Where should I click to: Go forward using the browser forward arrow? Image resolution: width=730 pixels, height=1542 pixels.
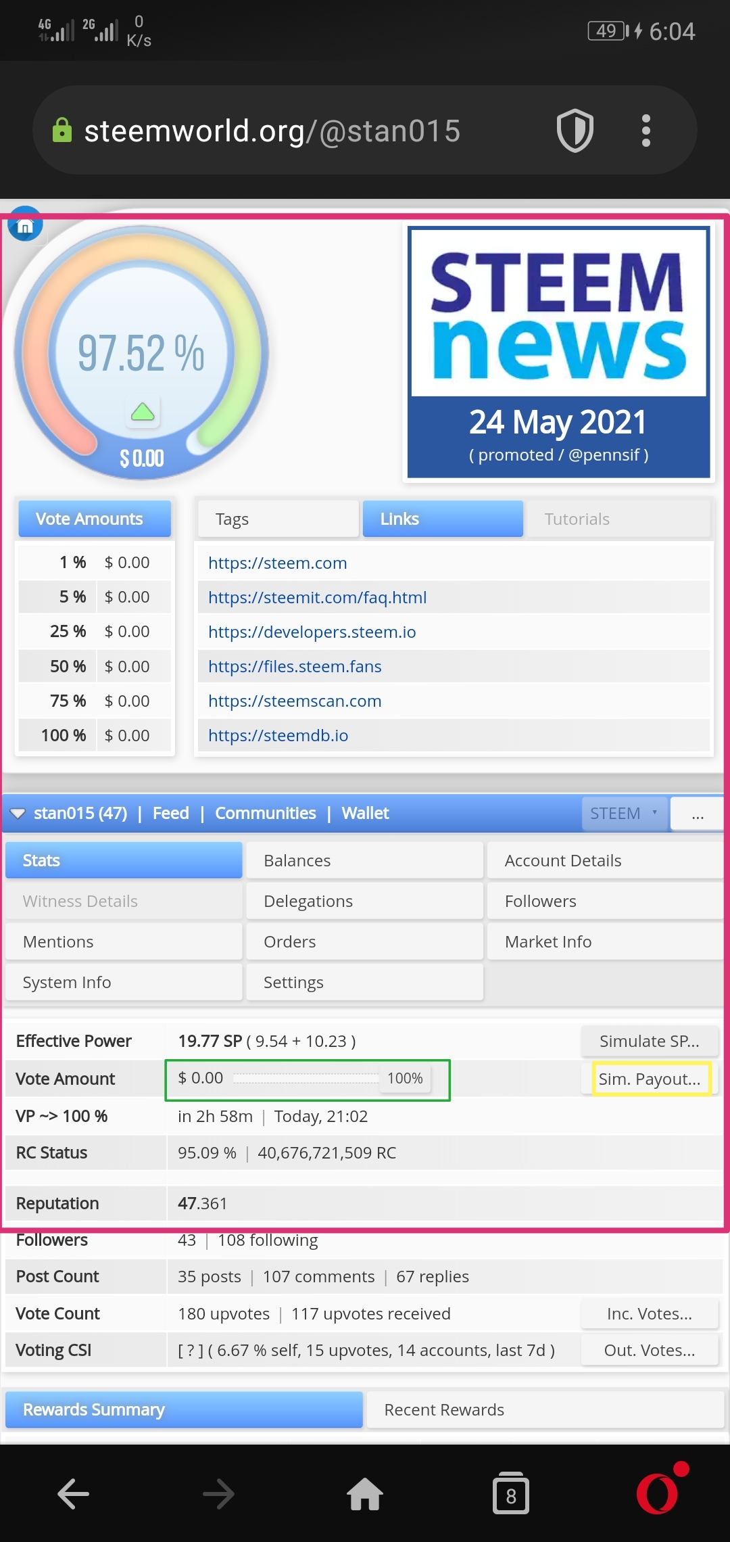(x=219, y=1493)
